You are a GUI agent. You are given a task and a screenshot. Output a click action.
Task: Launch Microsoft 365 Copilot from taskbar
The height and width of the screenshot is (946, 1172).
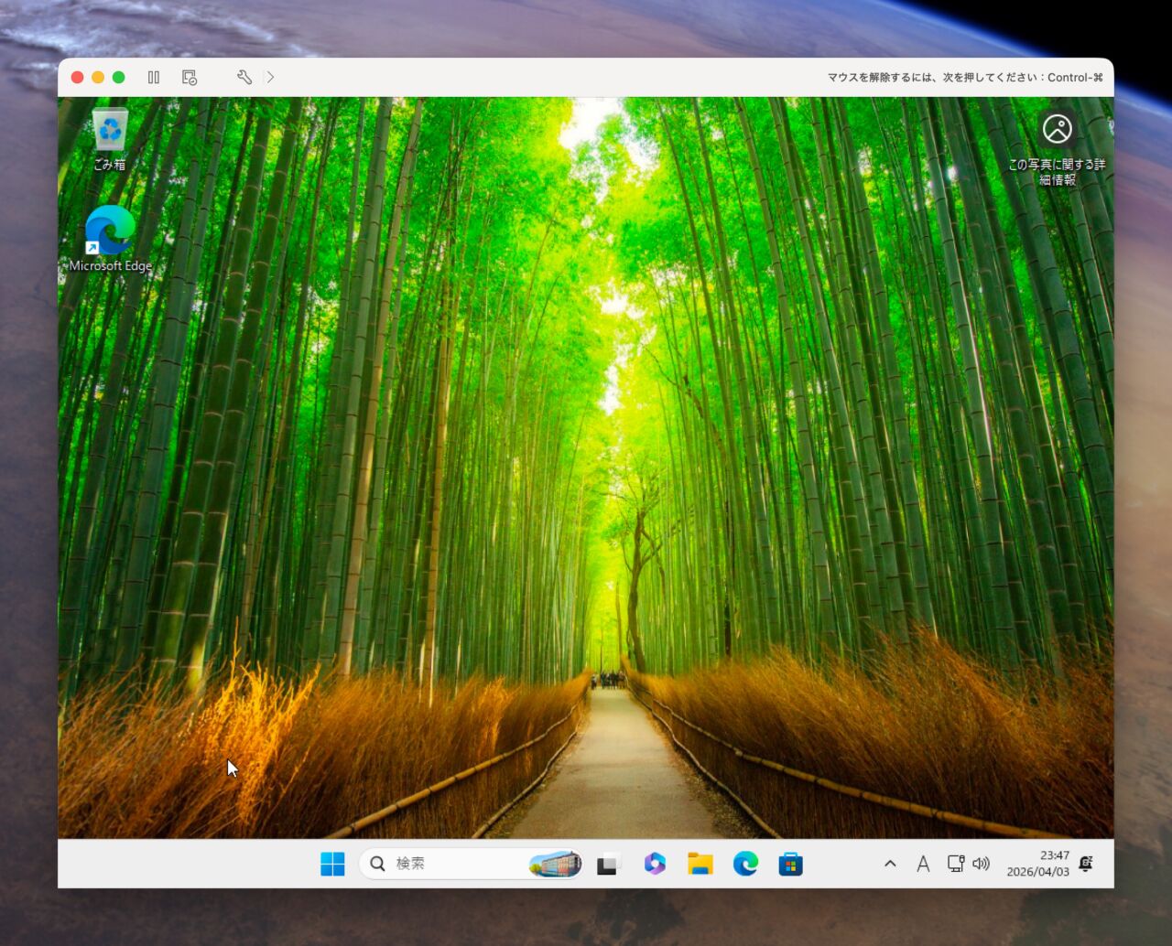[655, 864]
